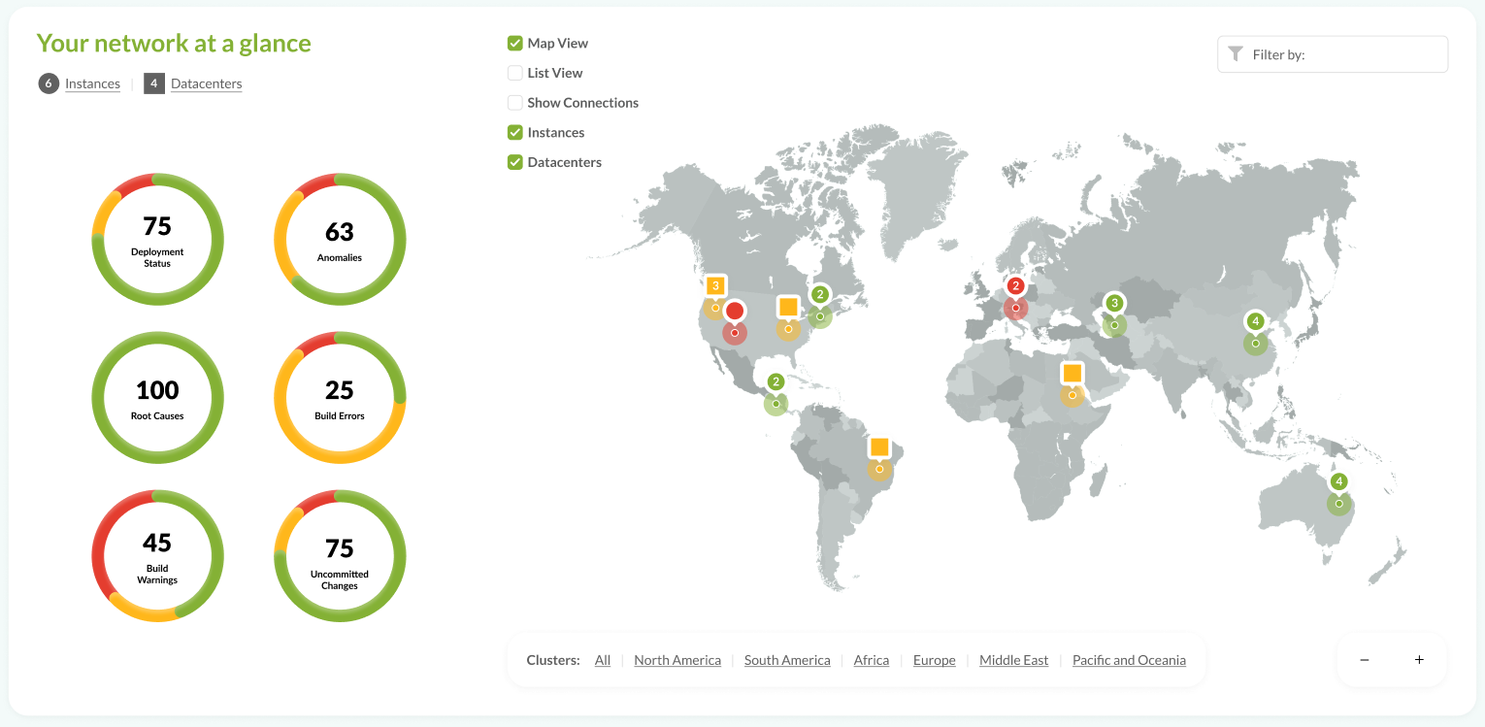Enable the Show Connections checkbox

[515, 103]
